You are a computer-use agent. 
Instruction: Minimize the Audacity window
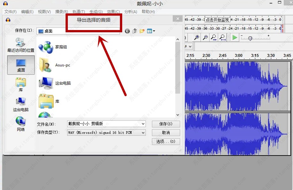[271, 3]
